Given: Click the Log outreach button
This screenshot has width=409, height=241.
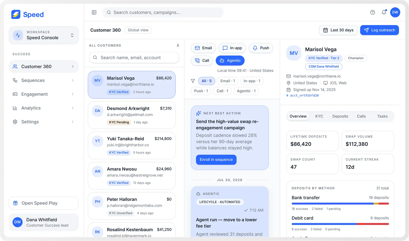Looking at the screenshot, I should pyautogui.click(x=380, y=30).
